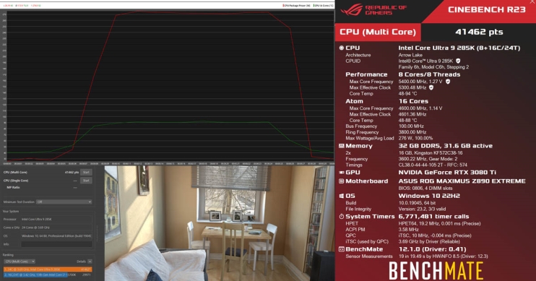Click the Processor field in Your System

click(56, 220)
